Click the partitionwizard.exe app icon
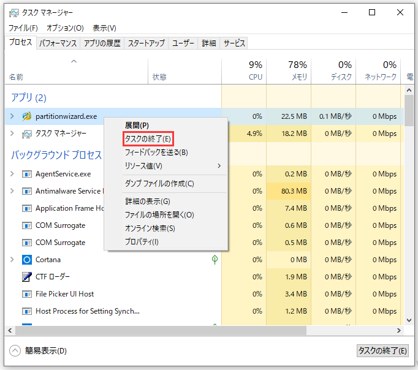The image size is (418, 370). (x=26, y=116)
